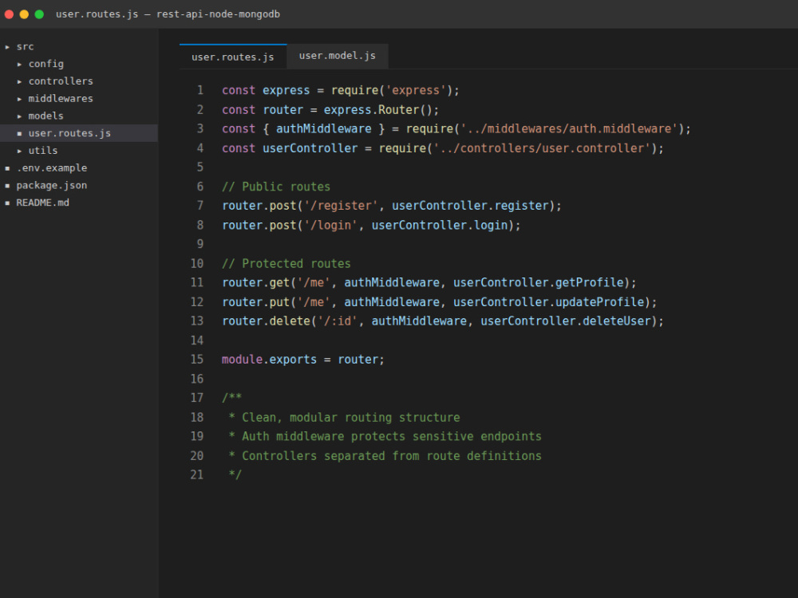Open the src folder label
The height and width of the screenshot is (598, 798).
click(x=25, y=47)
